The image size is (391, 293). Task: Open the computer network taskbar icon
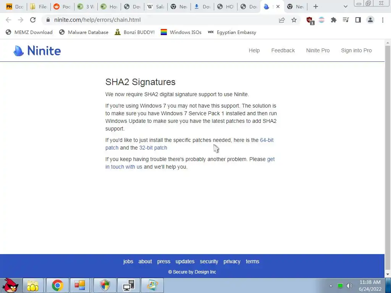pos(129,285)
